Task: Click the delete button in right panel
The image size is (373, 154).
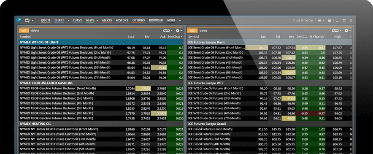Action: point(203,30)
